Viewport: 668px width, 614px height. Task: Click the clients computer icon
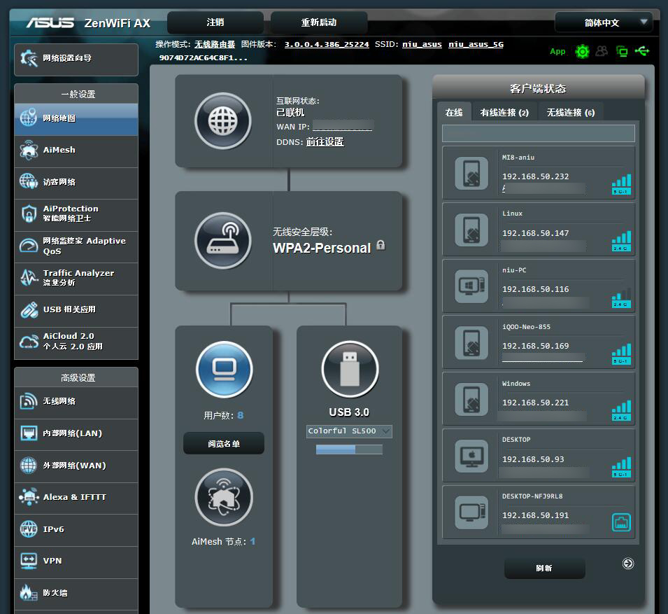click(225, 369)
